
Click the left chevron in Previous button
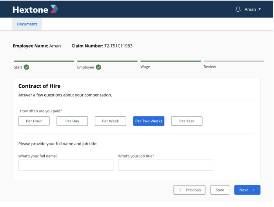tap(181, 190)
